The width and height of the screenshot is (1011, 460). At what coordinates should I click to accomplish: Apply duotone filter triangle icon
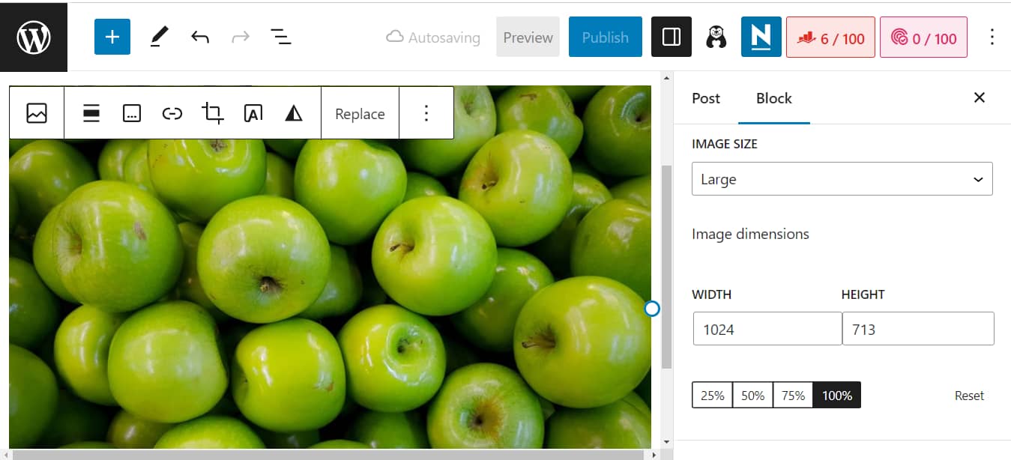(294, 113)
